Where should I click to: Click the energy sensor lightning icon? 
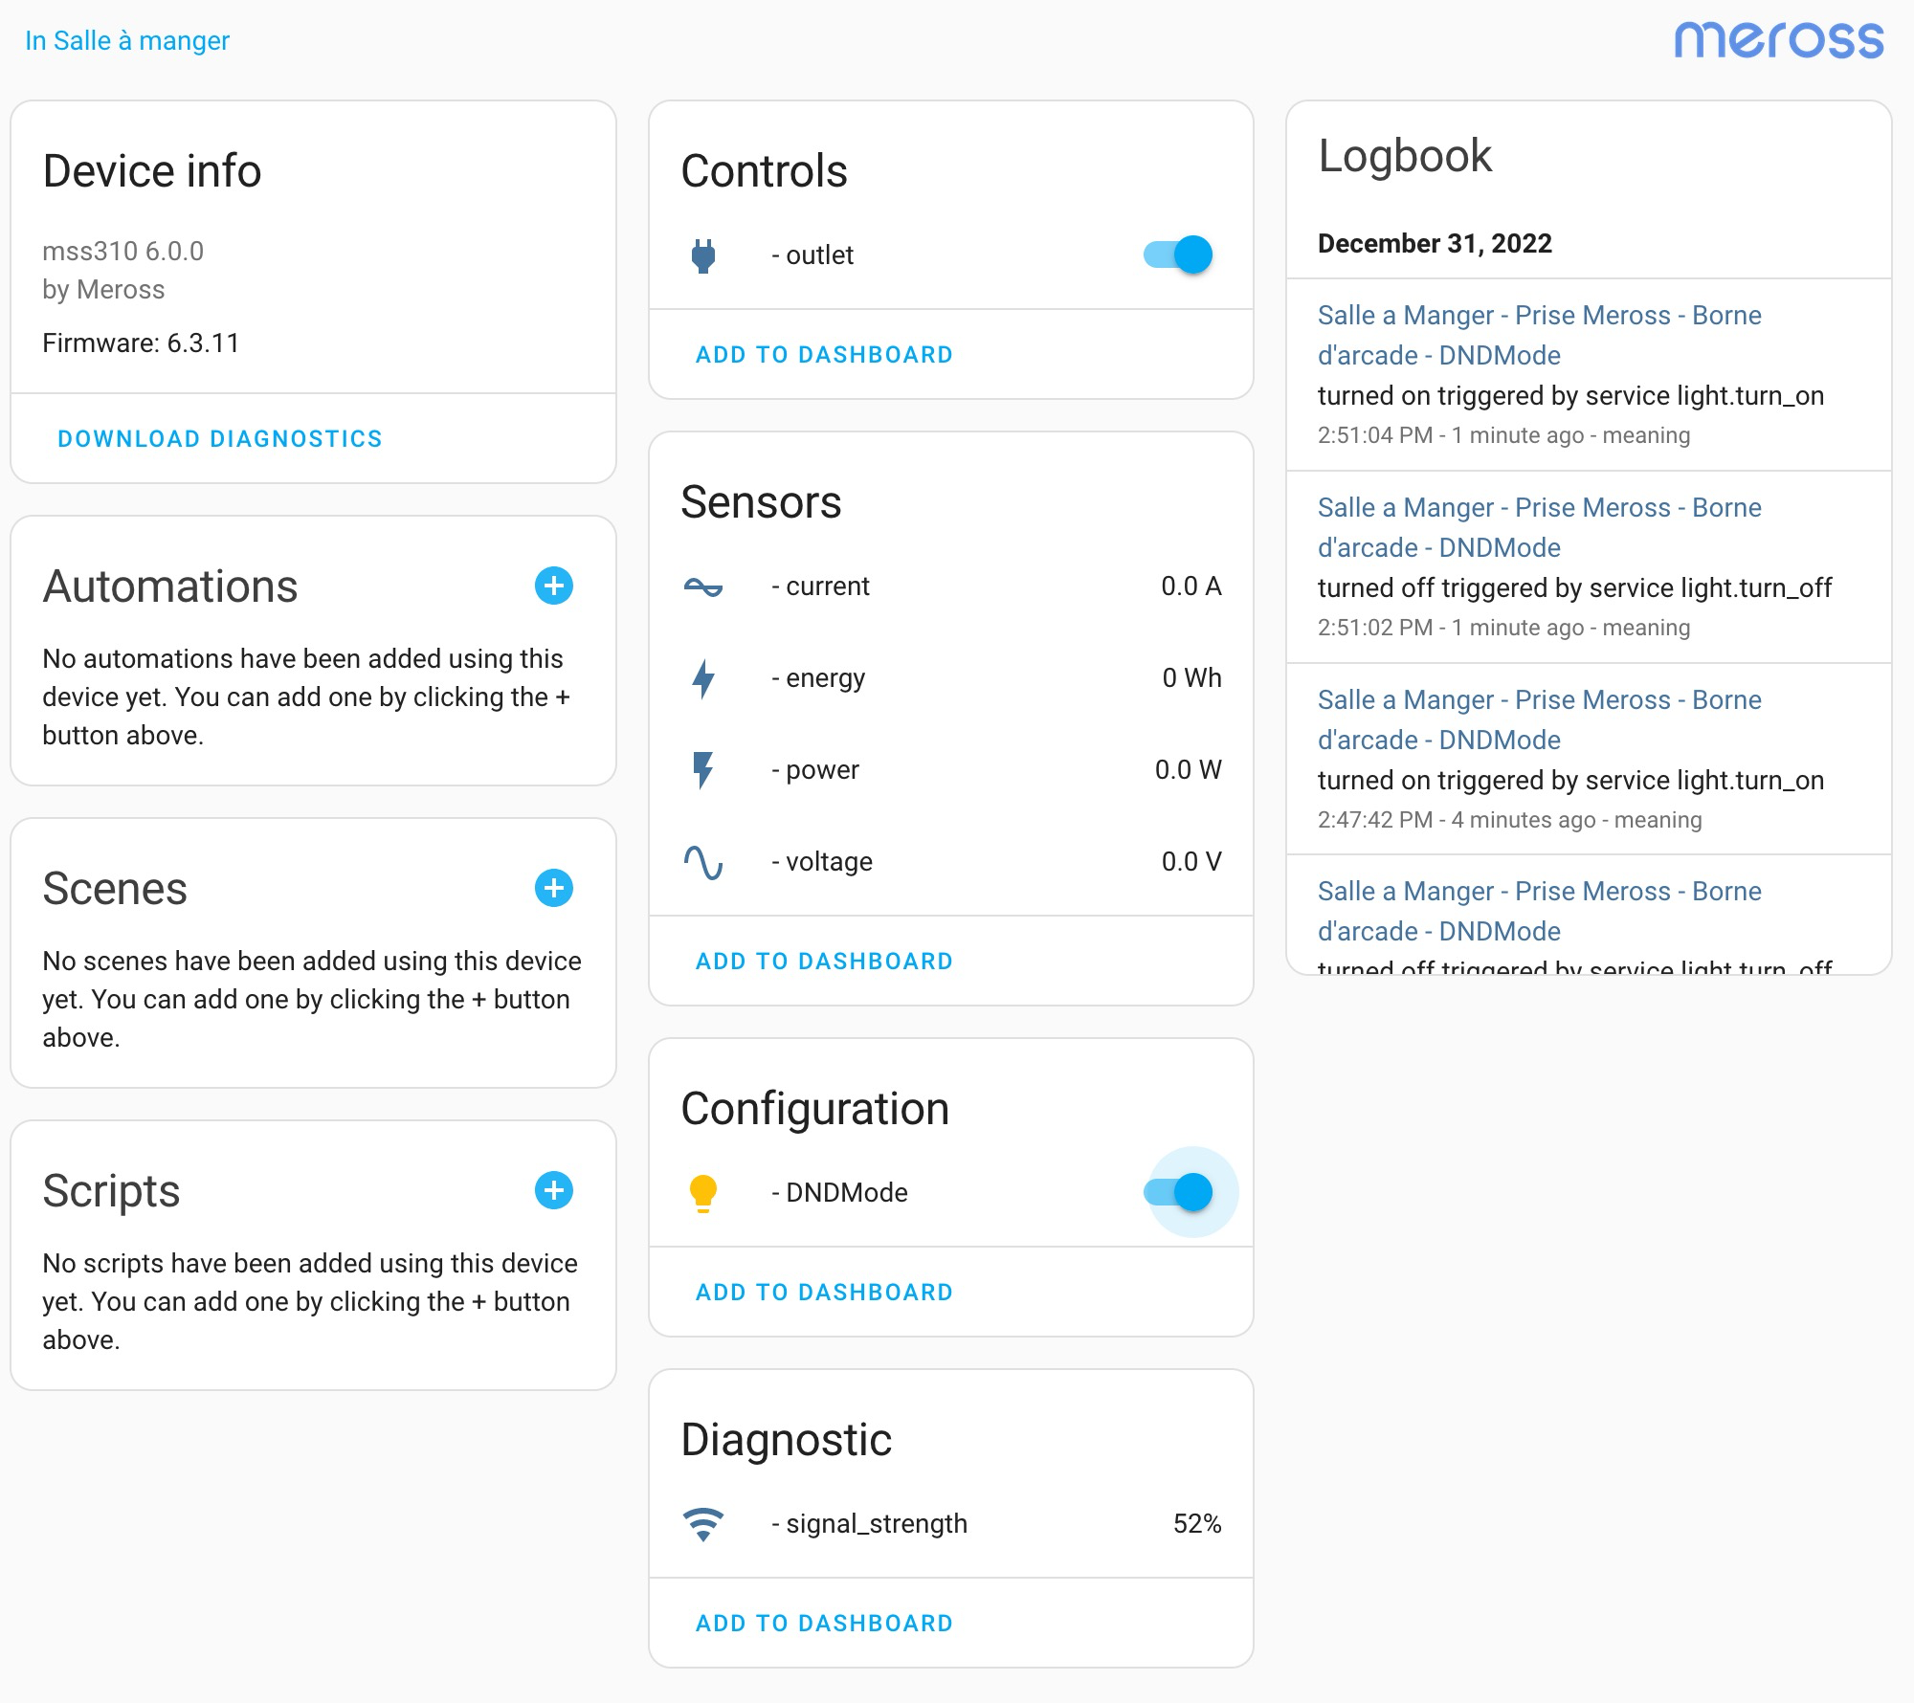pyautogui.click(x=705, y=677)
